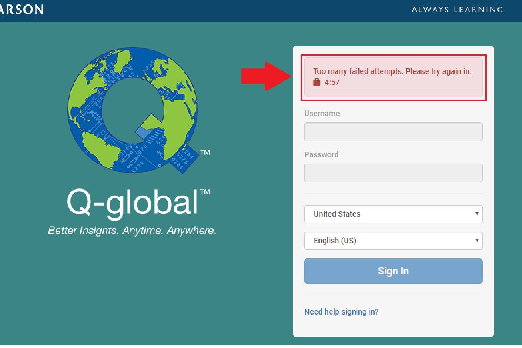Click the lock icon beside 4:57 timer
522x348 pixels.
pyautogui.click(x=317, y=81)
